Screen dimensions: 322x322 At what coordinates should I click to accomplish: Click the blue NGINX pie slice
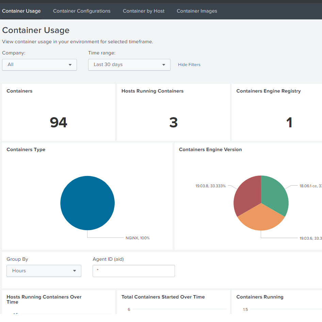pos(87,203)
